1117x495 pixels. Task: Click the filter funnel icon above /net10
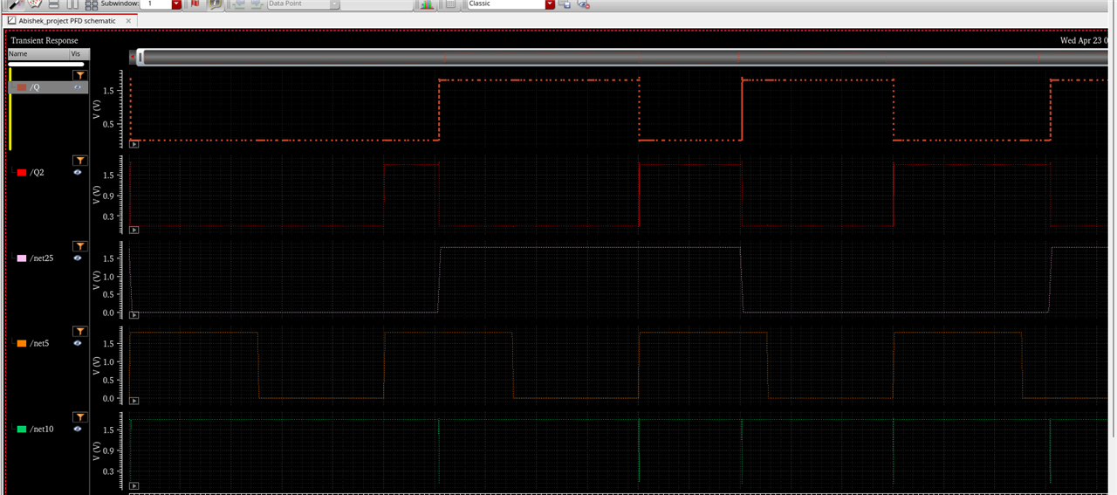tap(79, 417)
